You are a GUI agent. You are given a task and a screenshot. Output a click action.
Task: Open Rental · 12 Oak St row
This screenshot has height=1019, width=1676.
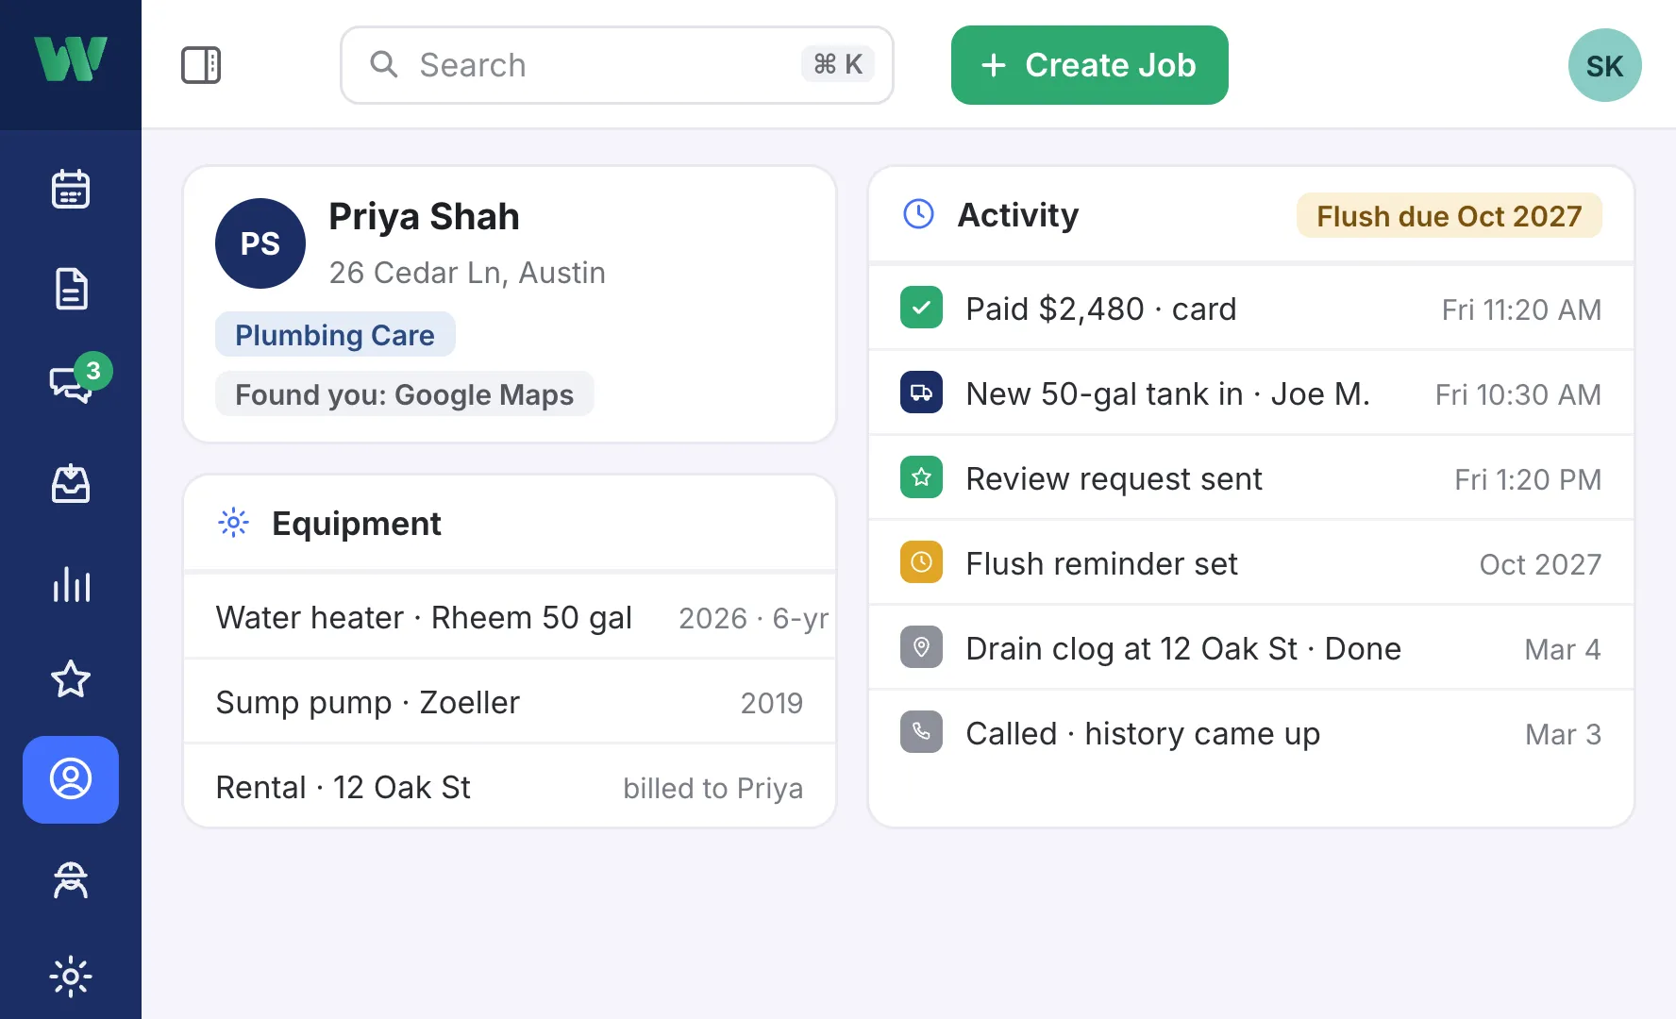pyautogui.click(x=510, y=788)
